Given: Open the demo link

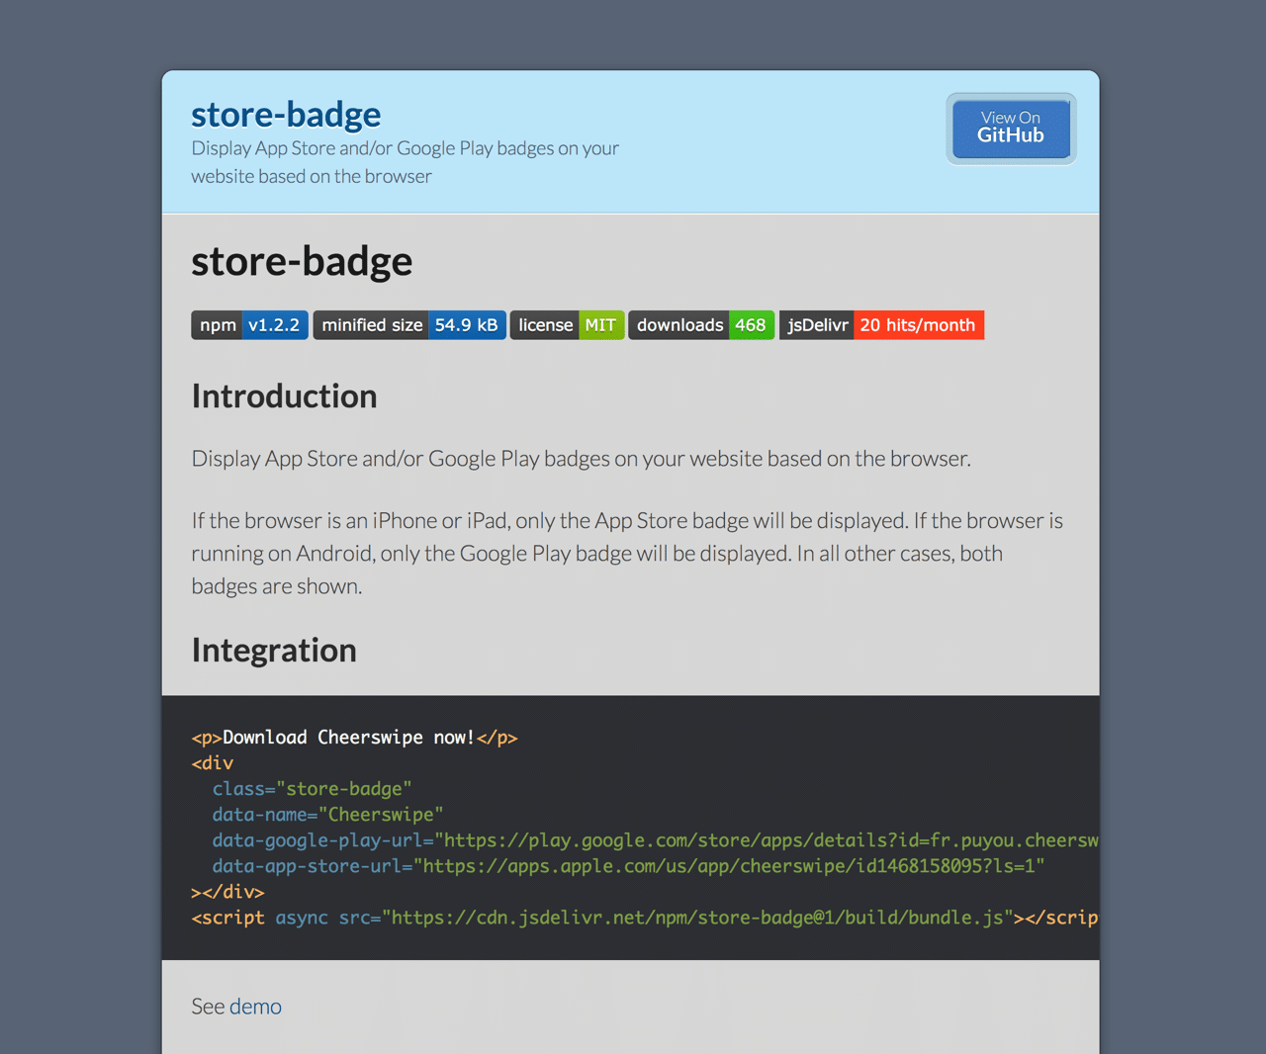Looking at the screenshot, I should click(x=255, y=1007).
